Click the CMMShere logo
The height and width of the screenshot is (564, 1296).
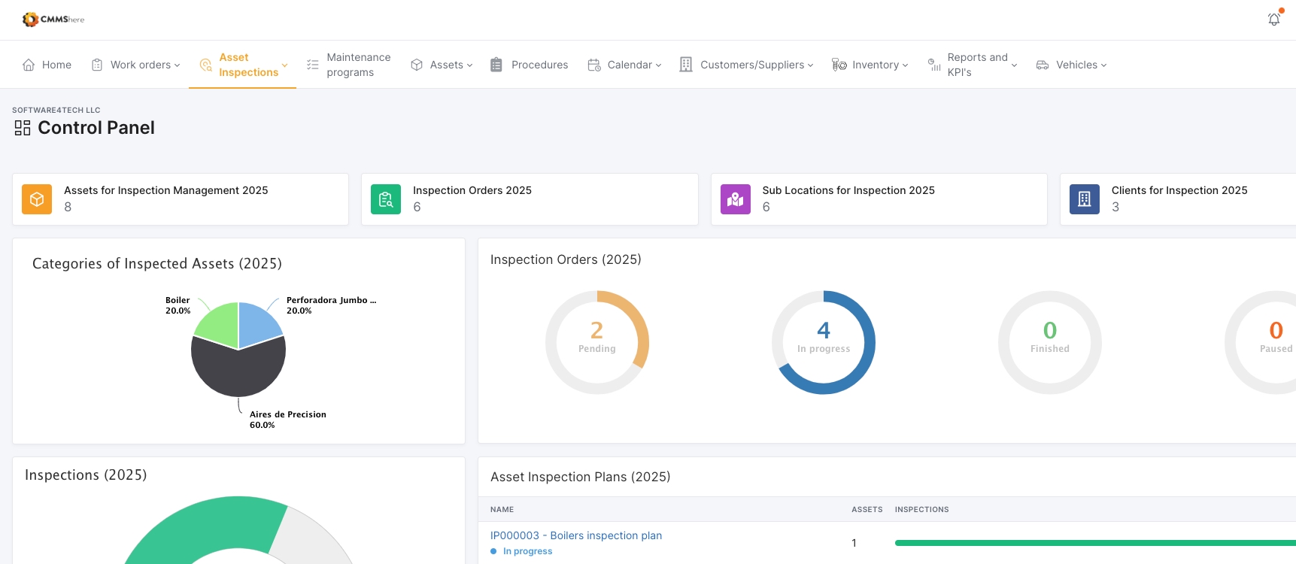click(53, 20)
